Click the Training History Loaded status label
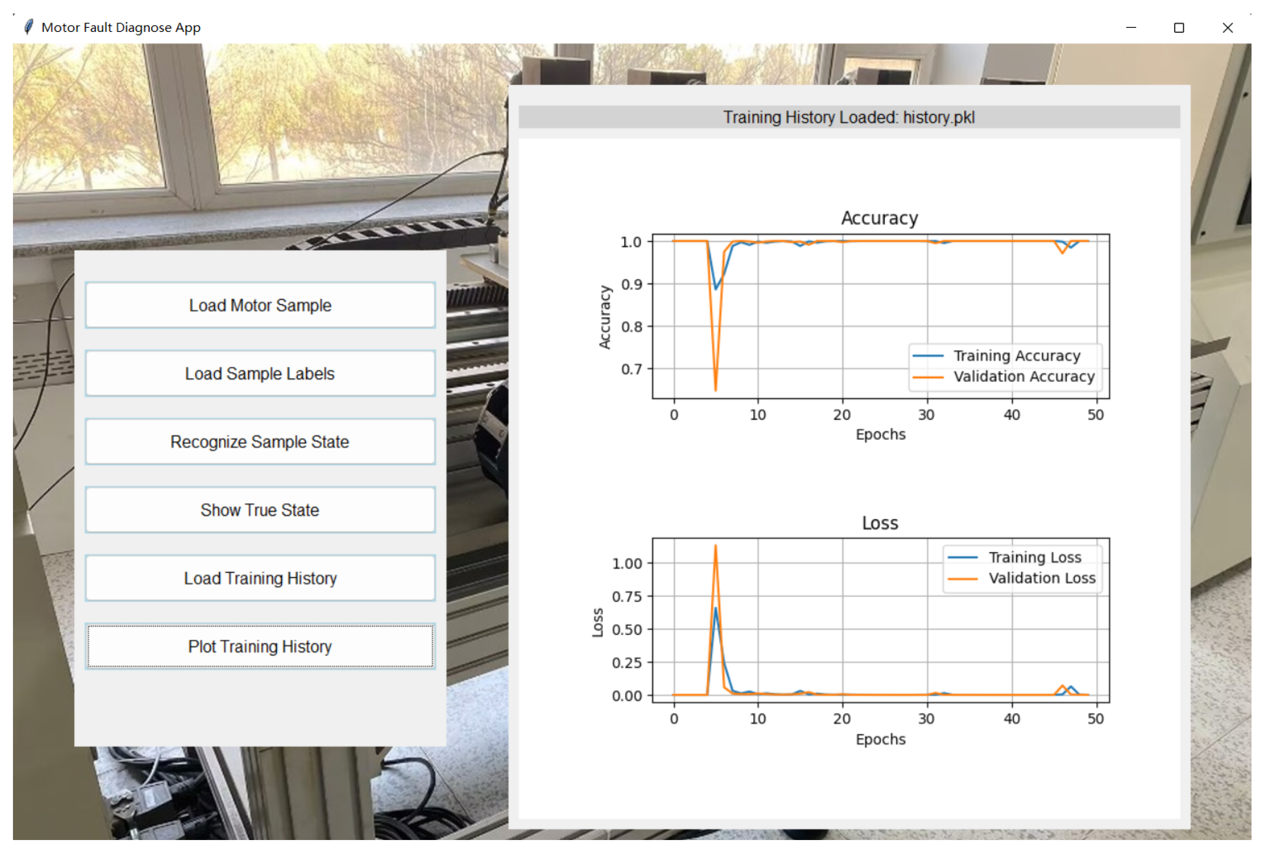This screenshot has height=857, width=1267. pyautogui.click(x=849, y=117)
